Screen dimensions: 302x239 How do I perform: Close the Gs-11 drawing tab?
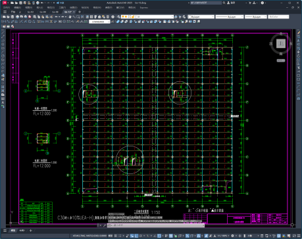(74, 12)
